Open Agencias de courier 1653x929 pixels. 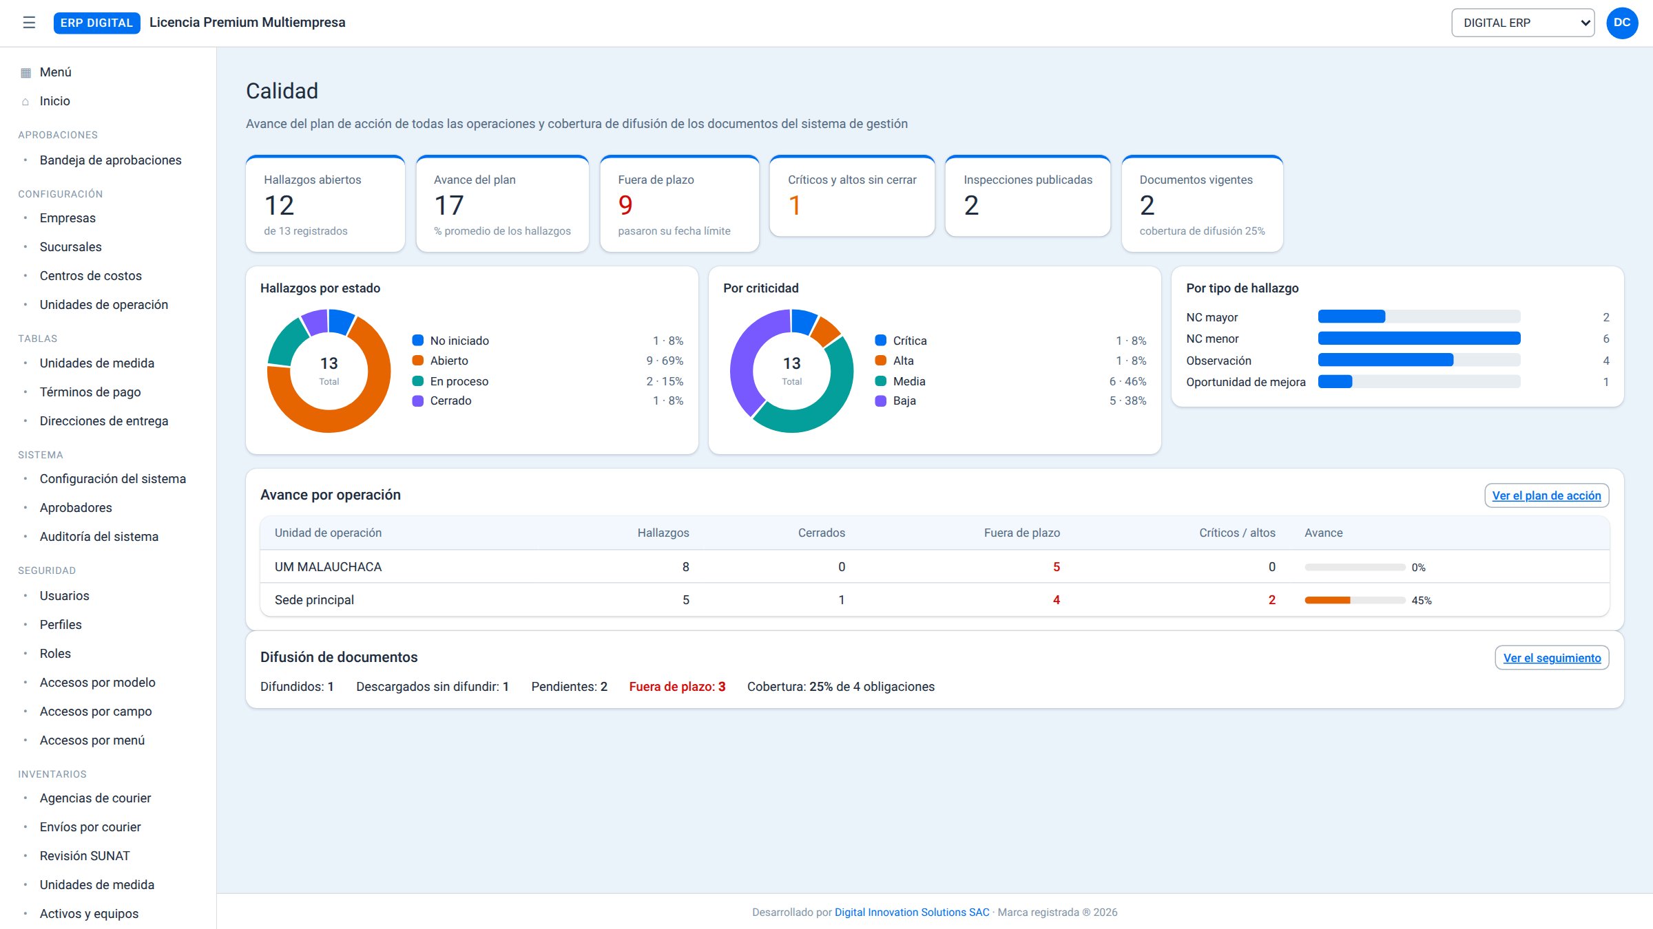[95, 798]
